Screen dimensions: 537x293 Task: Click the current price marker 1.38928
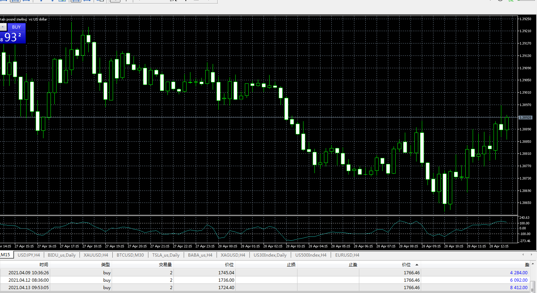pos(525,117)
